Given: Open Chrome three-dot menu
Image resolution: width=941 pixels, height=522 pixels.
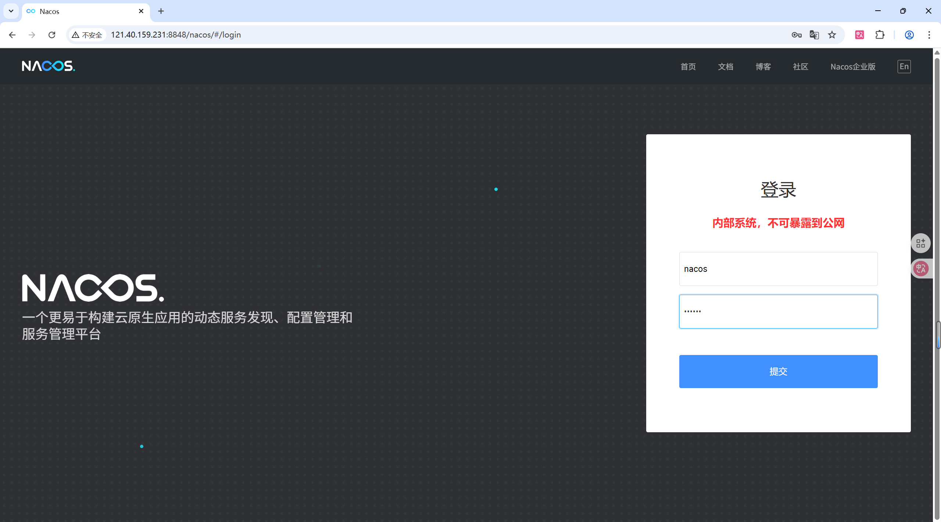Looking at the screenshot, I should [929, 35].
